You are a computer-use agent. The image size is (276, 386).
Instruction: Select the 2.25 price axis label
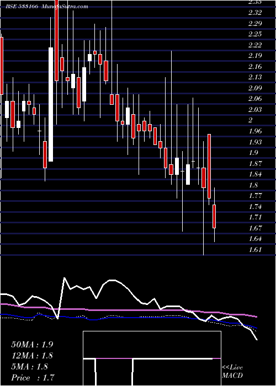(255, 34)
